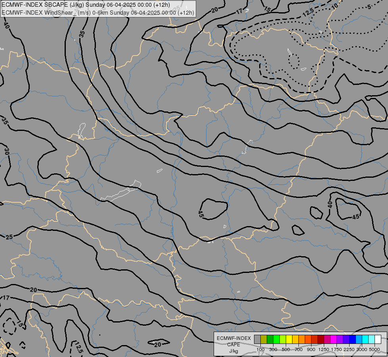Click the '30' wind shear contour label

coord(7,151)
